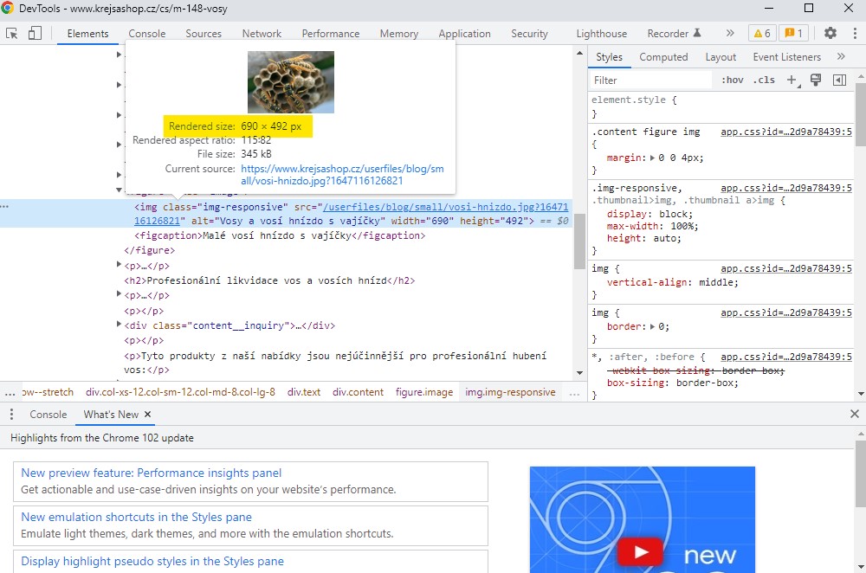Close the What's New drawer tab
Image resolution: width=866 pixels, height=573 pixels.
click(x=147, y=415)
